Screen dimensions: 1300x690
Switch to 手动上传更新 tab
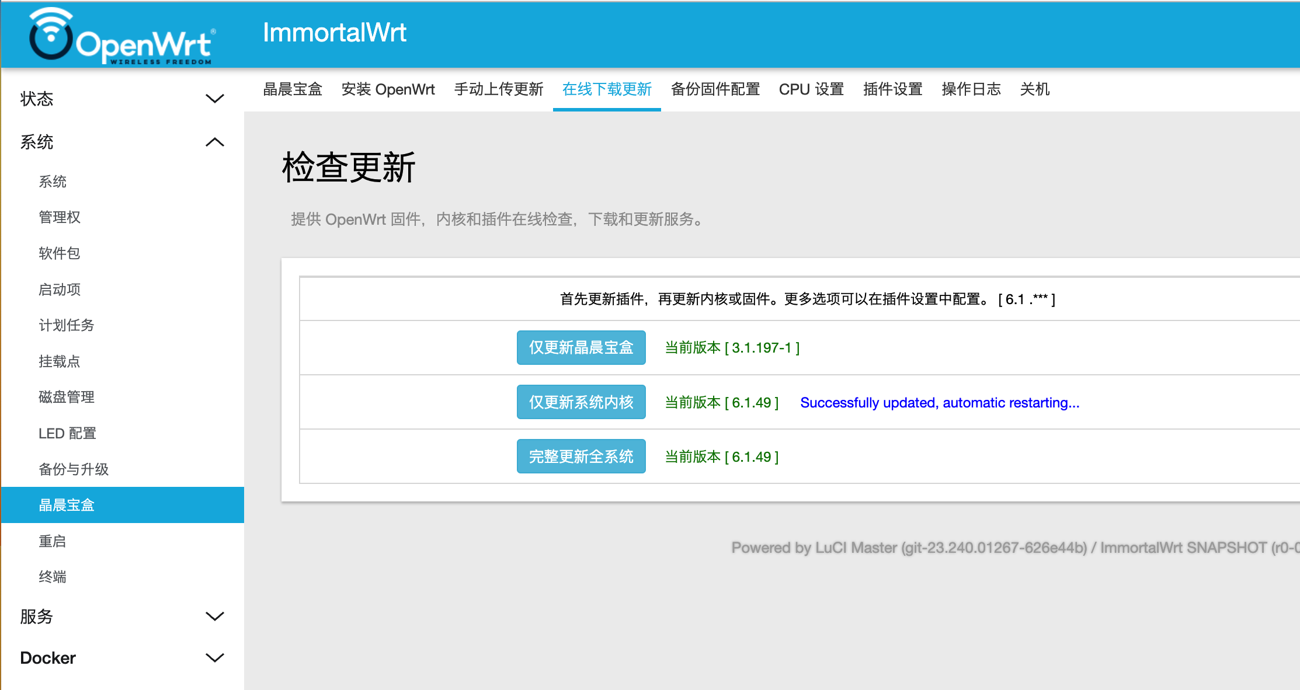pyautogui.click(x=499, y=89)
